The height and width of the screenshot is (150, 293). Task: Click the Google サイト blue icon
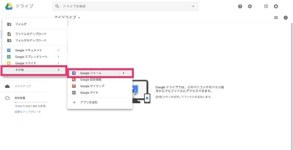74,93
